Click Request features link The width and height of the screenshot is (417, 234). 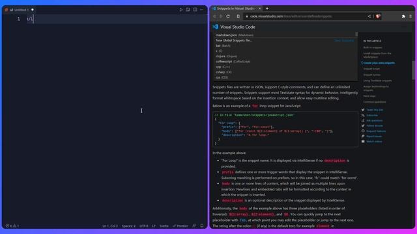pos(376,131)
